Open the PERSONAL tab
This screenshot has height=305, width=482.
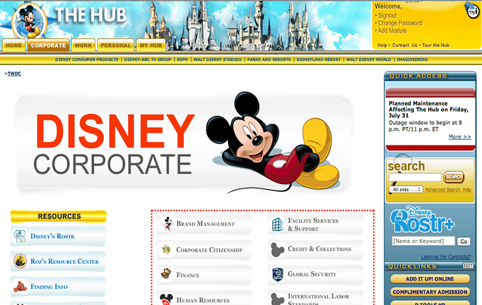[x=116, y=45]
